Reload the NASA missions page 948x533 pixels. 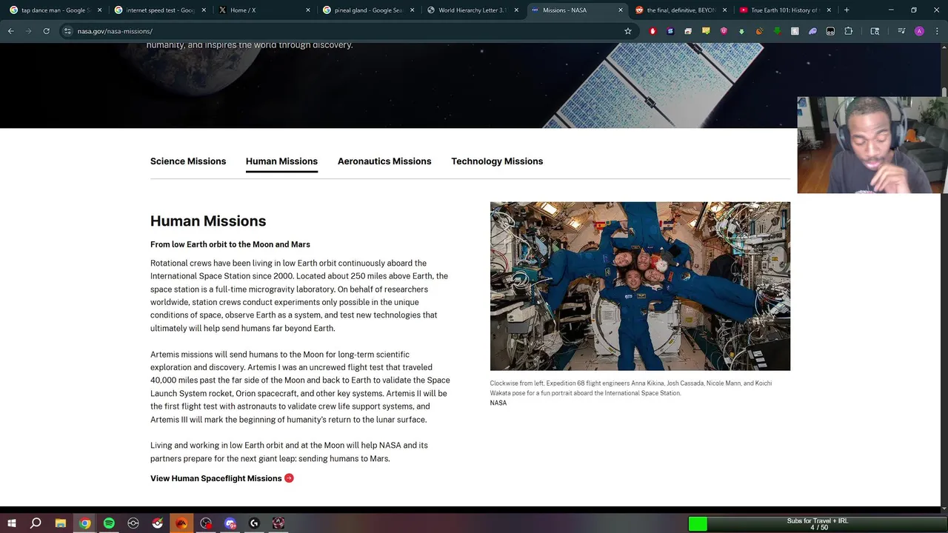(x=47, y=31)
